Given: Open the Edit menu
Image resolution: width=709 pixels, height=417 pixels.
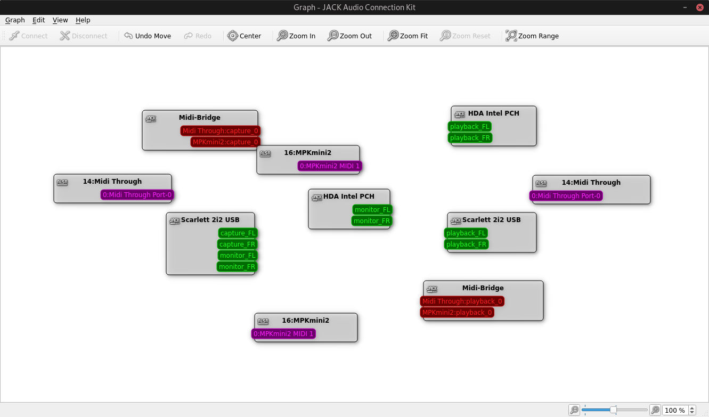Looking at the screenshot, I should 38,20.
